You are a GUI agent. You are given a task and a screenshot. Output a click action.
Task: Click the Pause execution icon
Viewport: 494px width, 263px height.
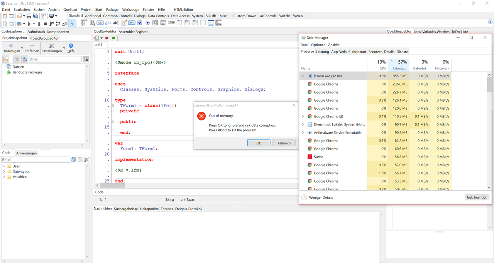(39, 24)
